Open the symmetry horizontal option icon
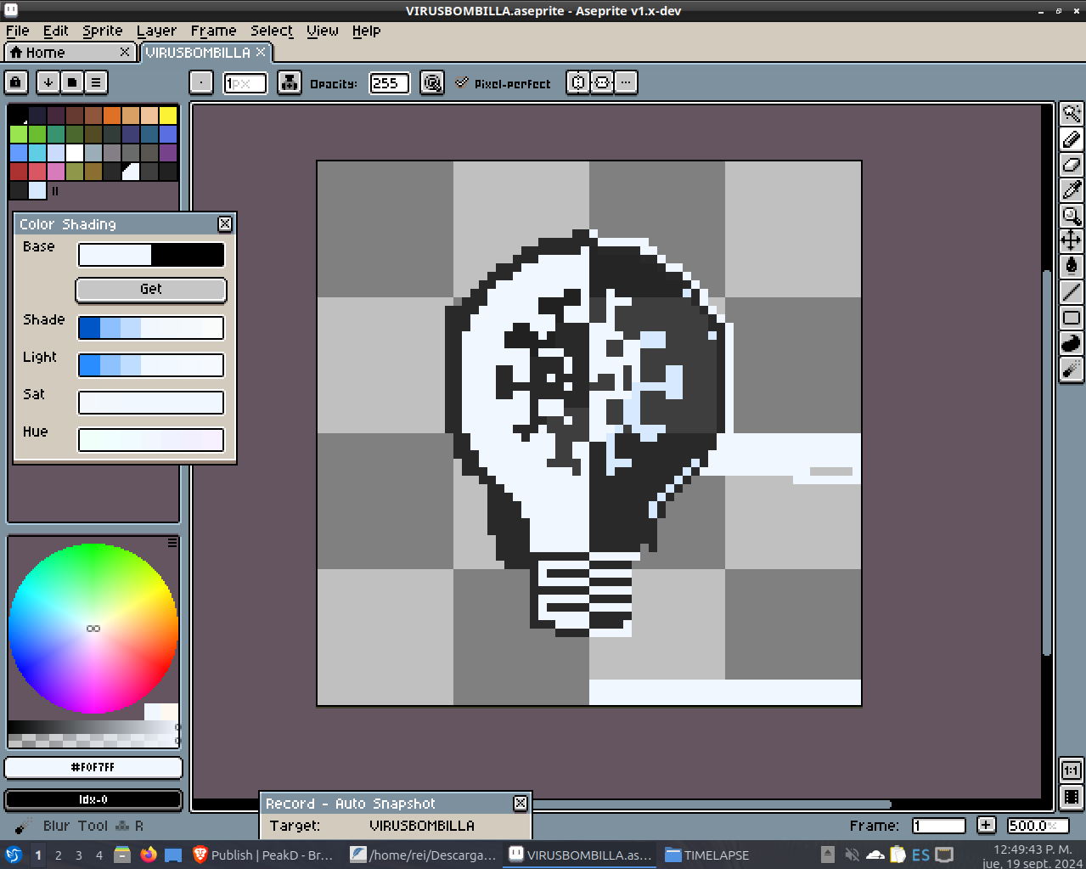Image resolution: width=1086 pixels, height=869 pixels. point(578,82)
